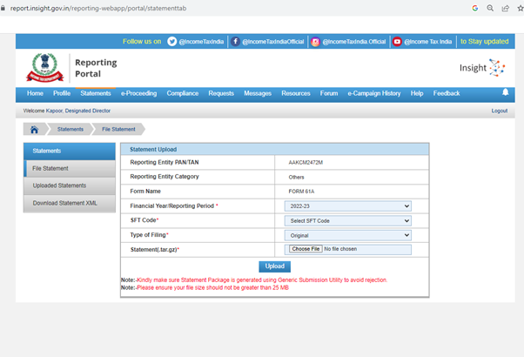Screen dimensions: 524x357
Task: Open the Type of Filing dropdown
Action: pyautogui.click(x=347, y=235)
